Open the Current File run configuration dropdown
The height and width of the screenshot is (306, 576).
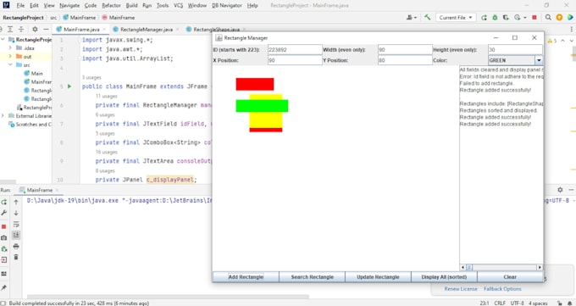456,17
